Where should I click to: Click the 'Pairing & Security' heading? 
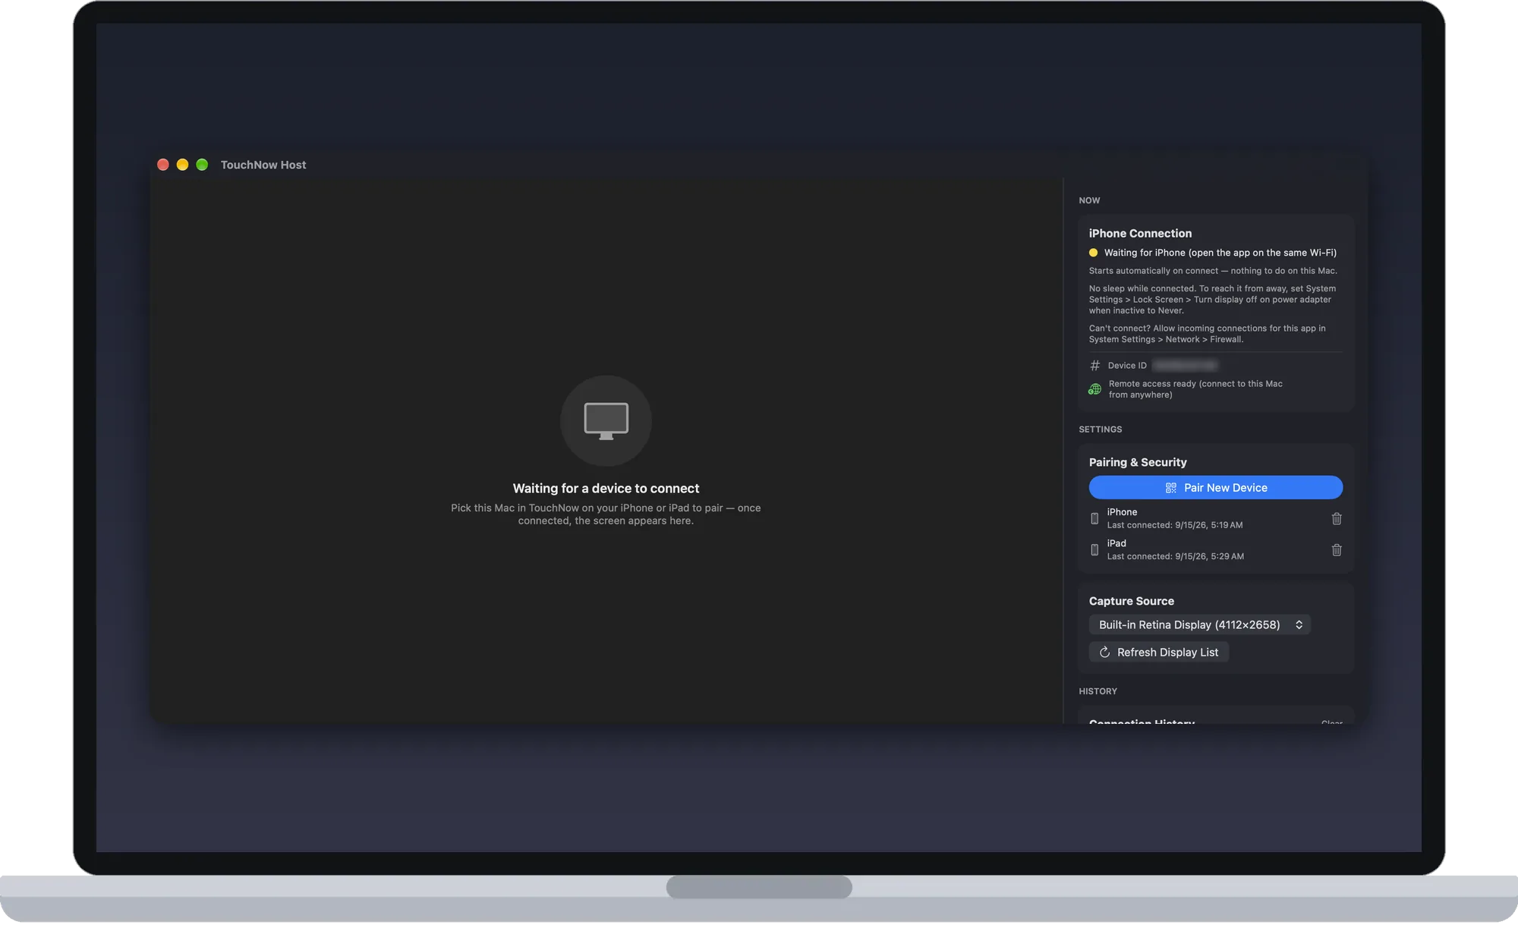[1137, 462]
